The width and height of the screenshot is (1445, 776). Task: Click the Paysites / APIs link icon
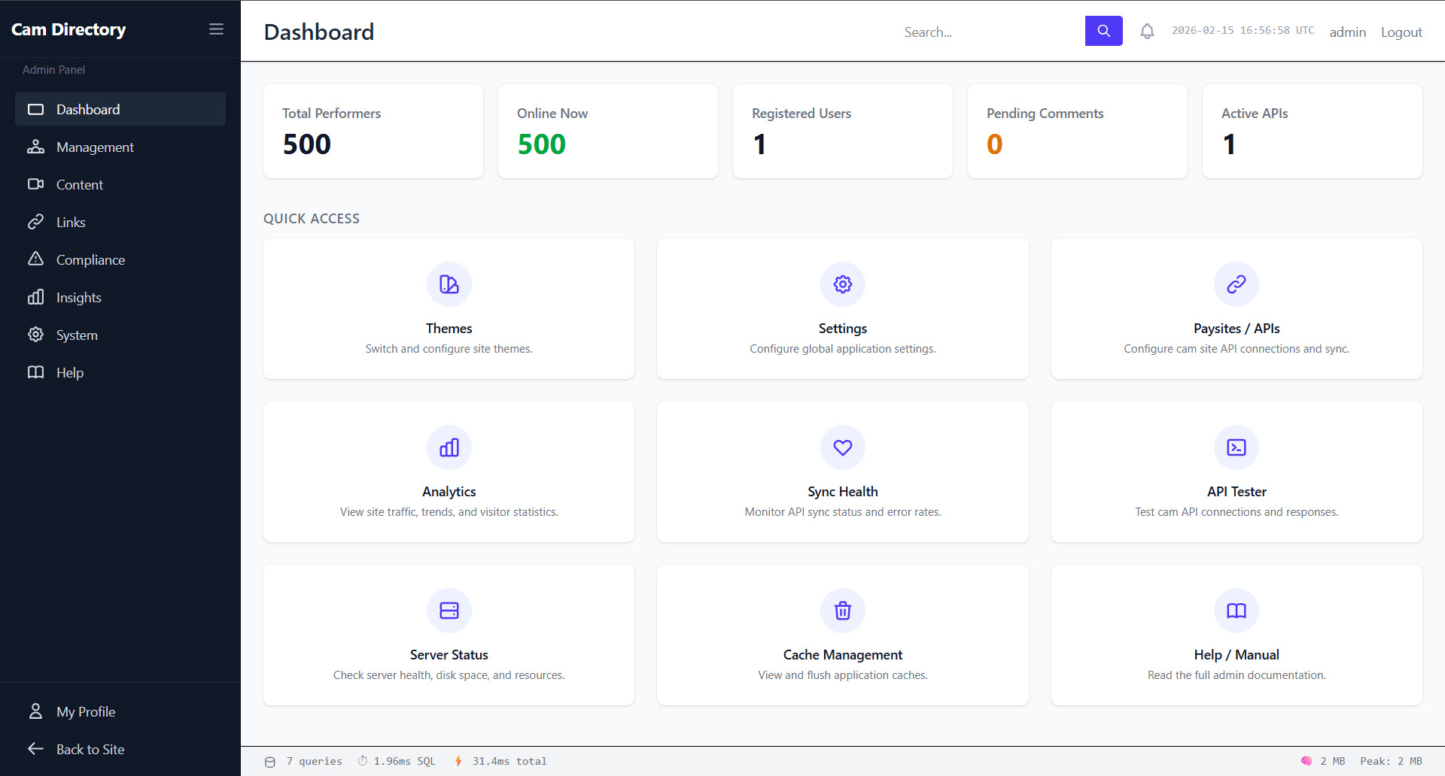pos(1236,284)
